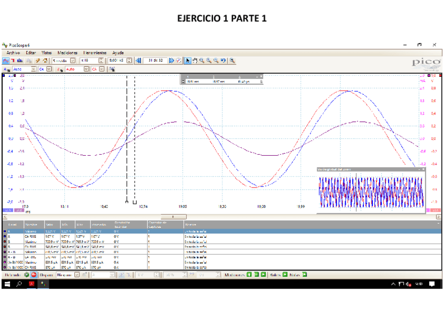
Task: Click the Undo Zoom arrow icon
Action: 223,61
